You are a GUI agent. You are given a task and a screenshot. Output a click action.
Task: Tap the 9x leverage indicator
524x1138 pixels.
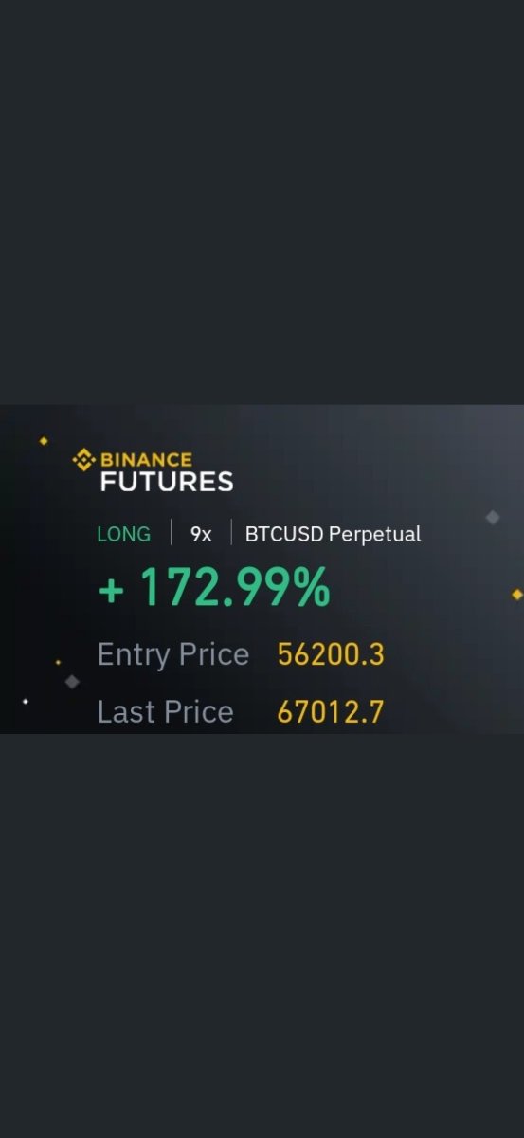(201, 534)
